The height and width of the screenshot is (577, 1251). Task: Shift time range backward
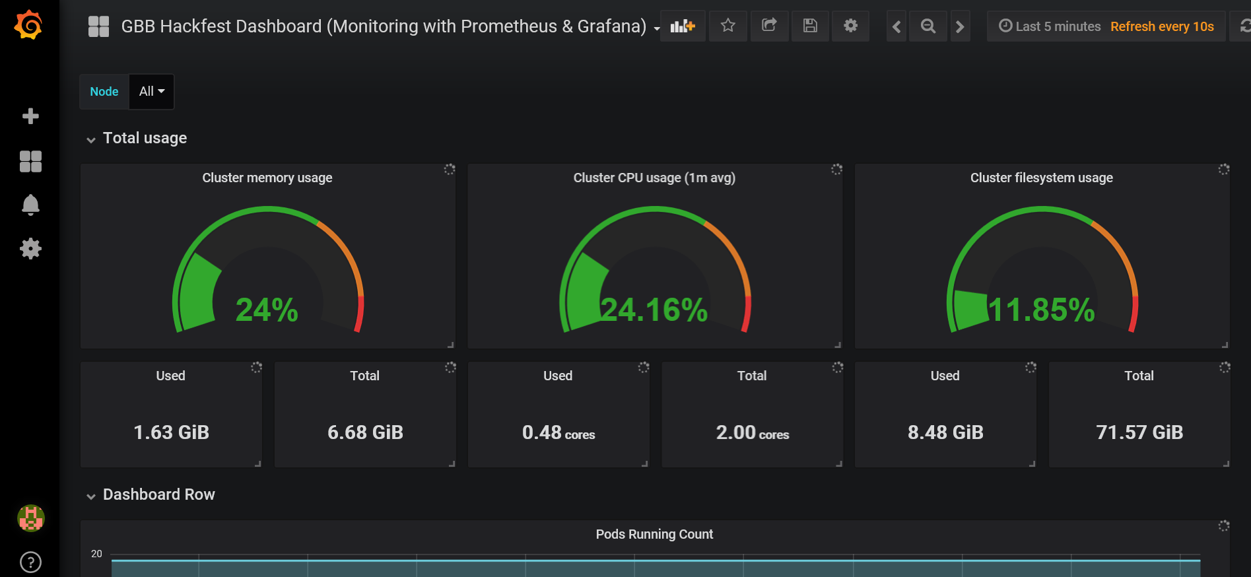click(x=896, y=26)
